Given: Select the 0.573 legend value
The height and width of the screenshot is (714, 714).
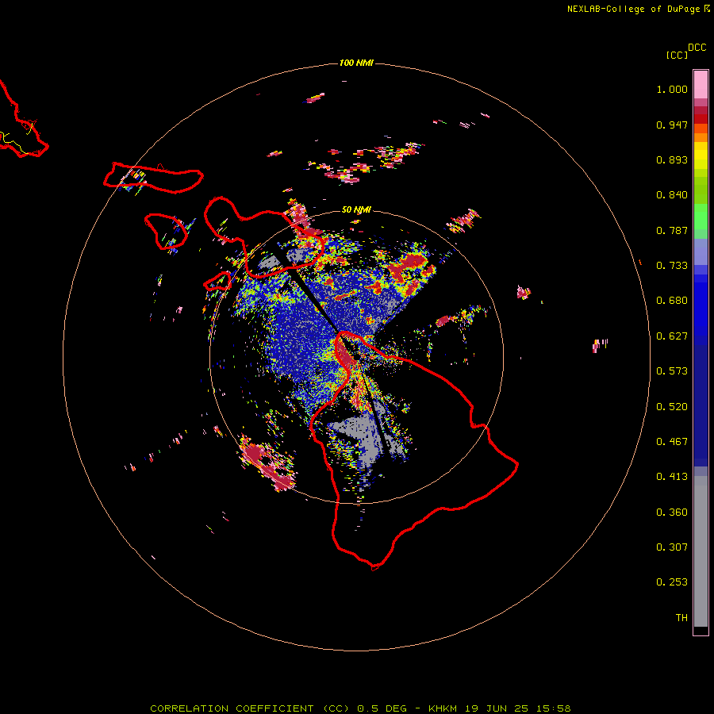Looking at the screenshot, I should point(672,371).
